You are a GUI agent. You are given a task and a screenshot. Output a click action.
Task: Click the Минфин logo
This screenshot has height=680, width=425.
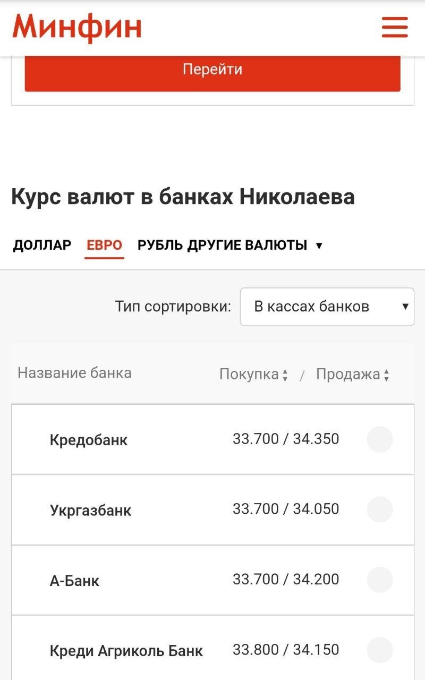(x=77, y=27)
